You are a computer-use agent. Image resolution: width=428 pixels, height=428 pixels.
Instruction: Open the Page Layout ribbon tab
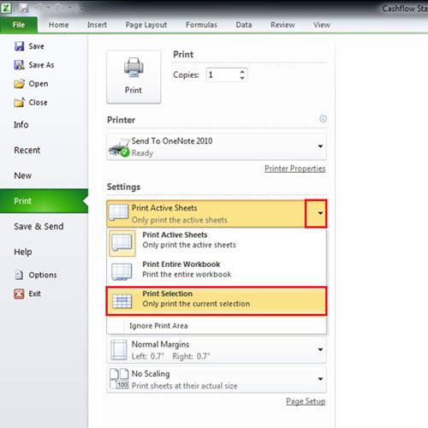click(x=146, y=25)
